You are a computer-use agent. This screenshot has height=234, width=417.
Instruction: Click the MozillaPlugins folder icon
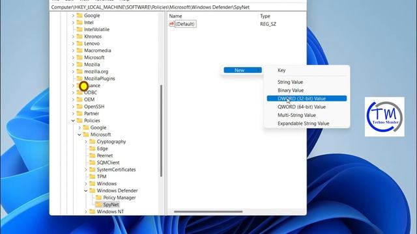click(x=79, y=79)
